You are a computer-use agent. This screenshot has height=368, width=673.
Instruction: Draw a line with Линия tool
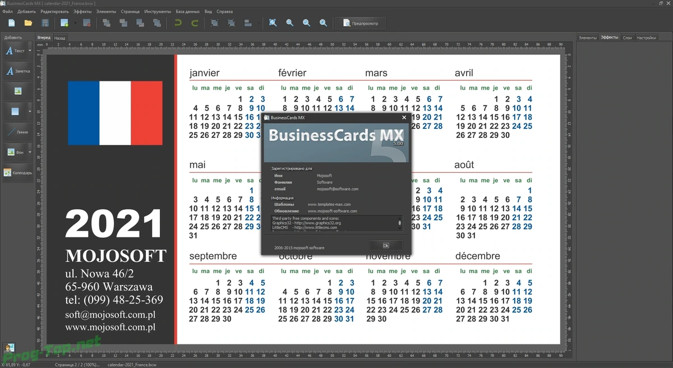(x=18, y=132)
